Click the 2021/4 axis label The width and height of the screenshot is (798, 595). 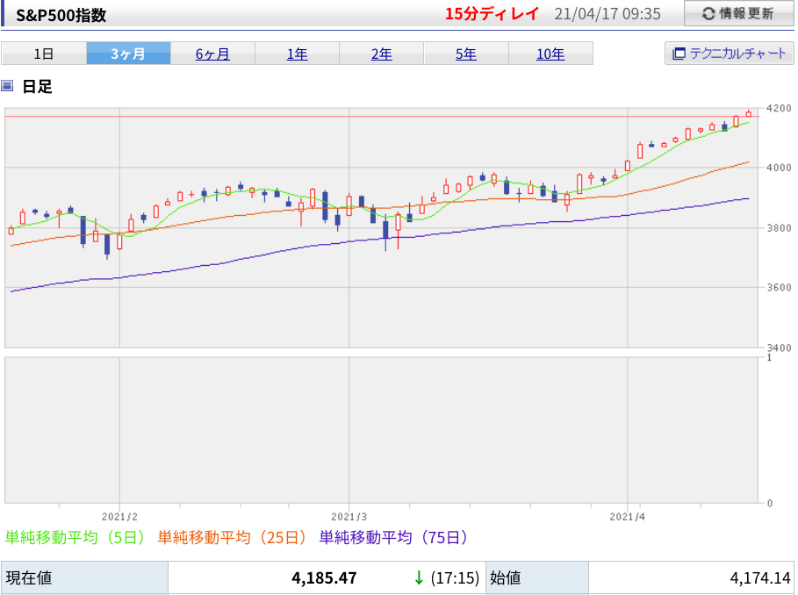[x=628, y=517]
